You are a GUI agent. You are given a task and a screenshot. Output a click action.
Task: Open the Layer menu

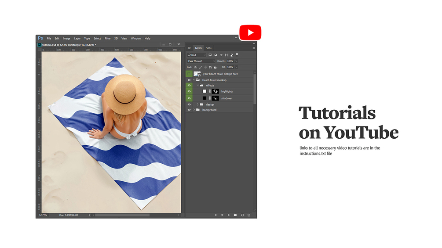point(77,39)
